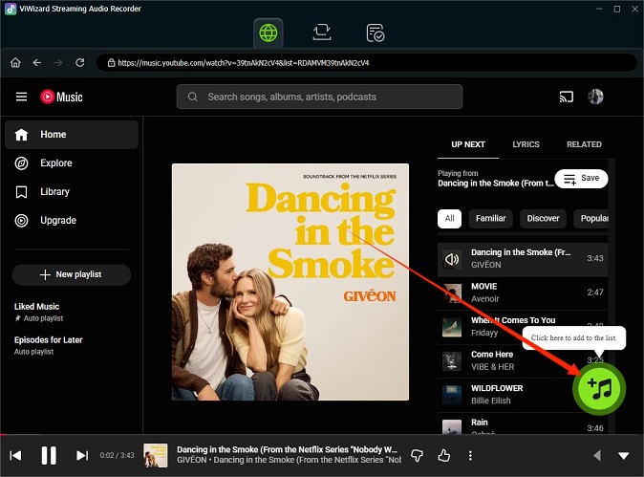Click the small album thumbnail in player bar
The image size is (644, 477).
point(155,455)
